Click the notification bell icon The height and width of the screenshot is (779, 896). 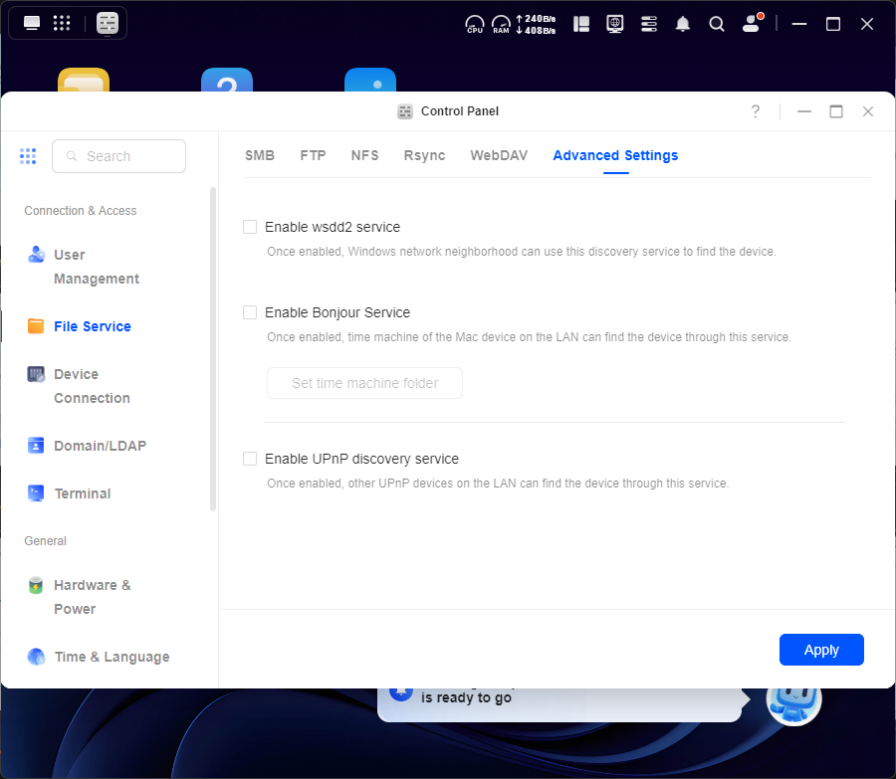click(x=683, y=24)
